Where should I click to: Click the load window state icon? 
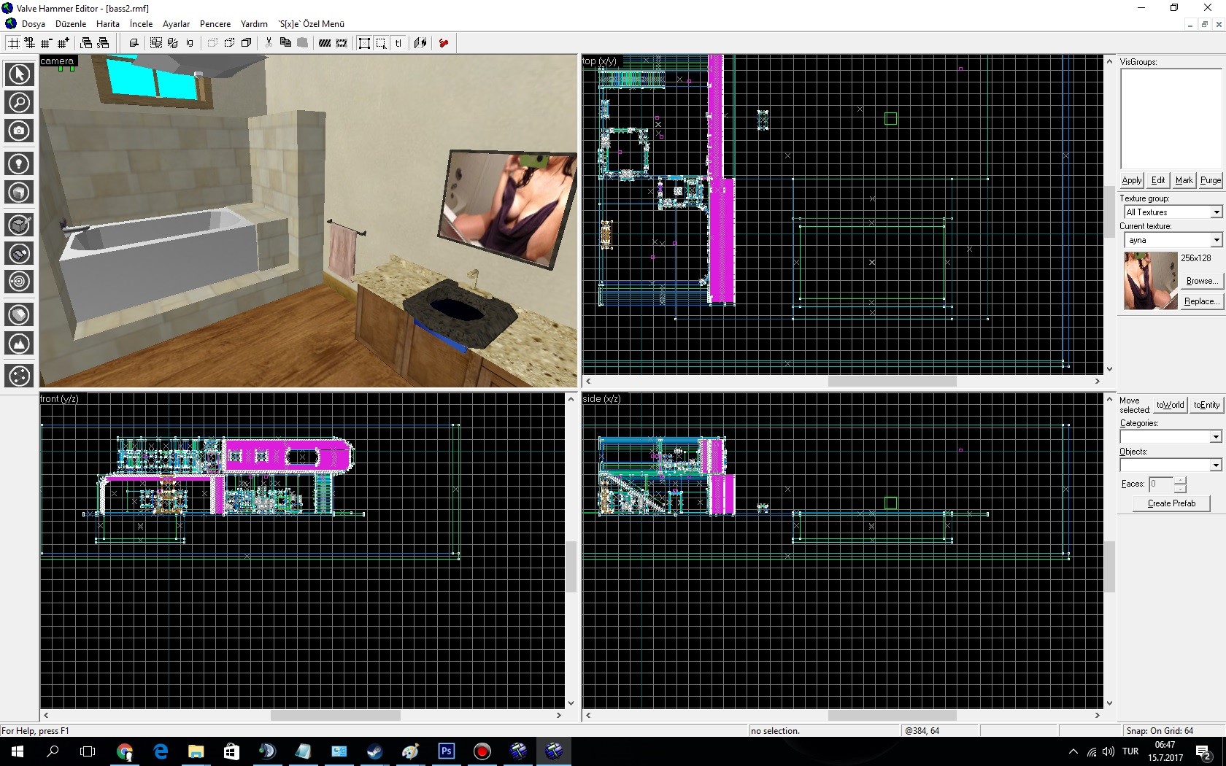(x=86, y=43)
